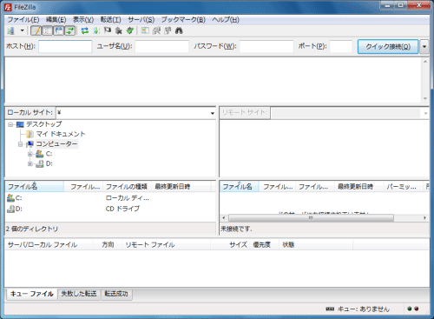Reconnect to the last server

pyautogui.click(x=130, y=30)
